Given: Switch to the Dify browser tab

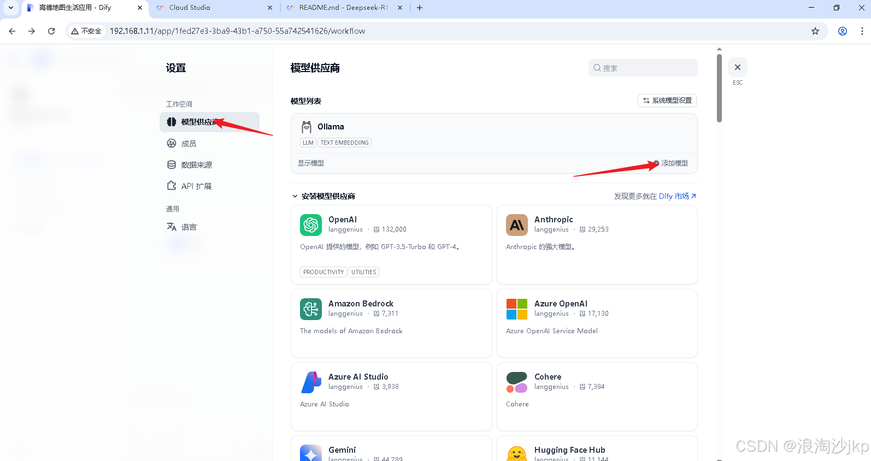Looking at the screenshot, I should click(84, 8).
